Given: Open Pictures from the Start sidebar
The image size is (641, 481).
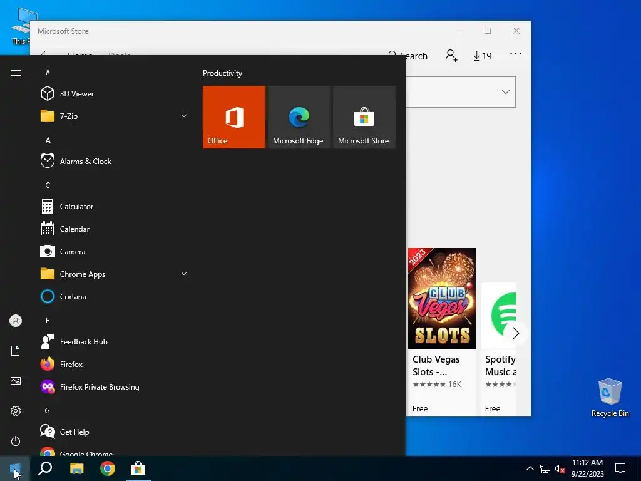Looking at the screenshot, I should (x=16, y=381).
